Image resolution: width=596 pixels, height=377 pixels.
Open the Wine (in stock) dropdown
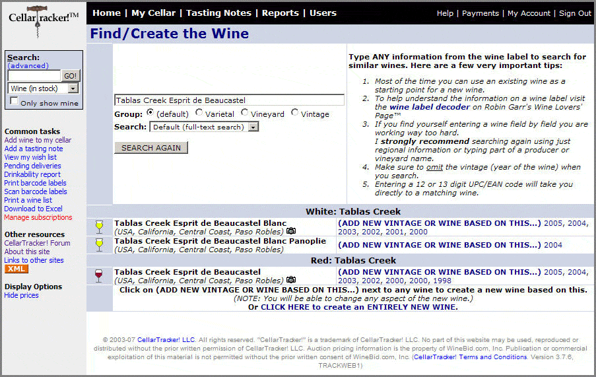(x=44, y=88)
